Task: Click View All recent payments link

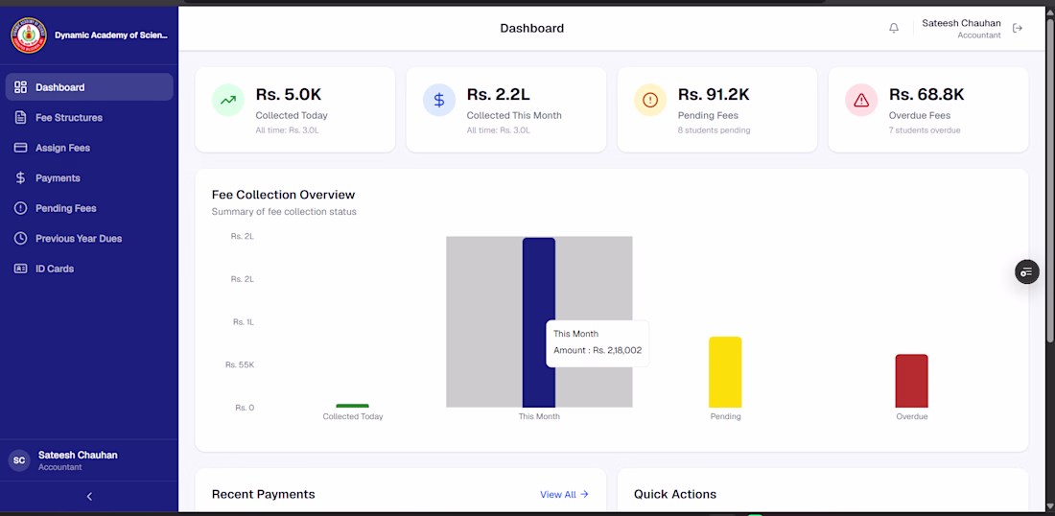Action: tap(564, 494)
